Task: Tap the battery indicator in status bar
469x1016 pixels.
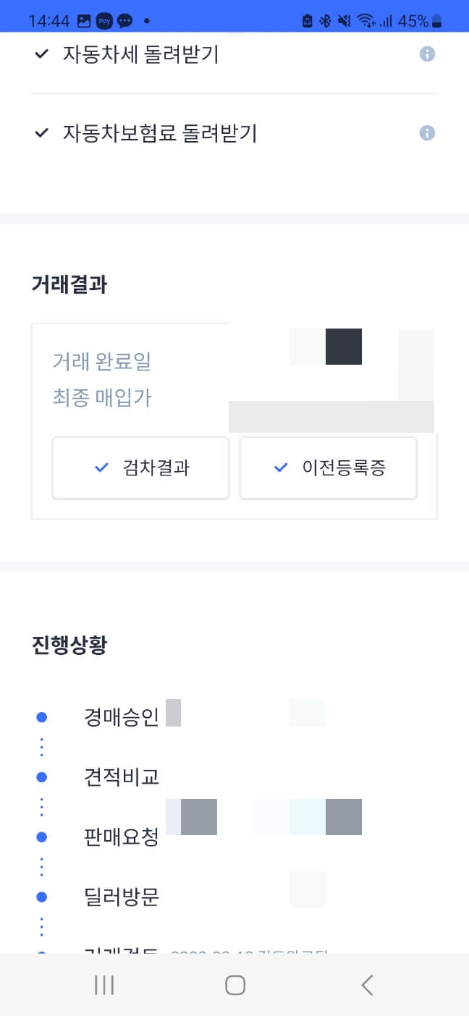Action: 436,21
